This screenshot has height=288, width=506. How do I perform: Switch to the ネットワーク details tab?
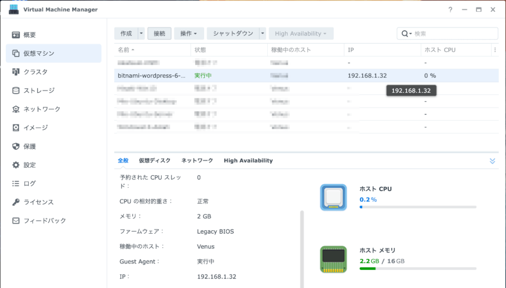(x=197, y=161)
